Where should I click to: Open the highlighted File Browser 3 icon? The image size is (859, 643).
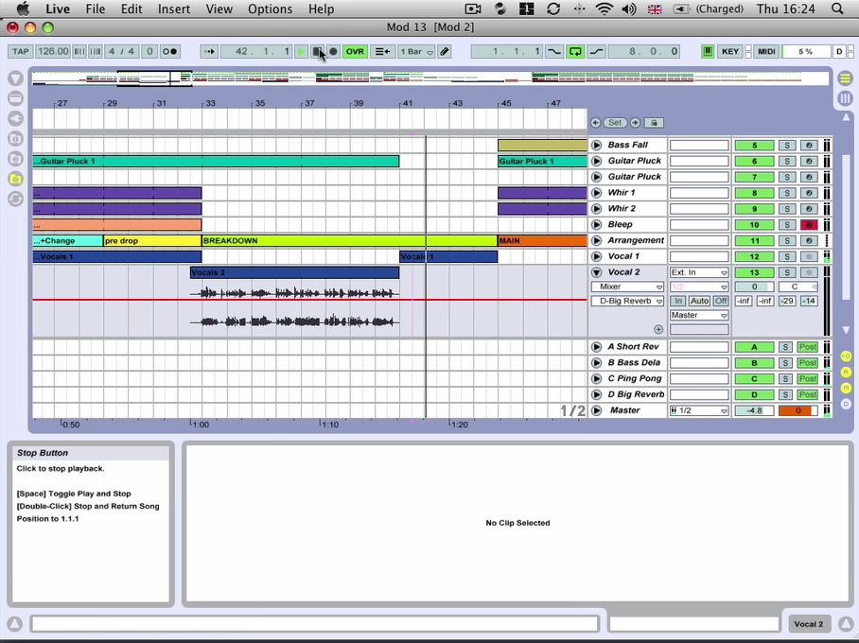(15, 179)
